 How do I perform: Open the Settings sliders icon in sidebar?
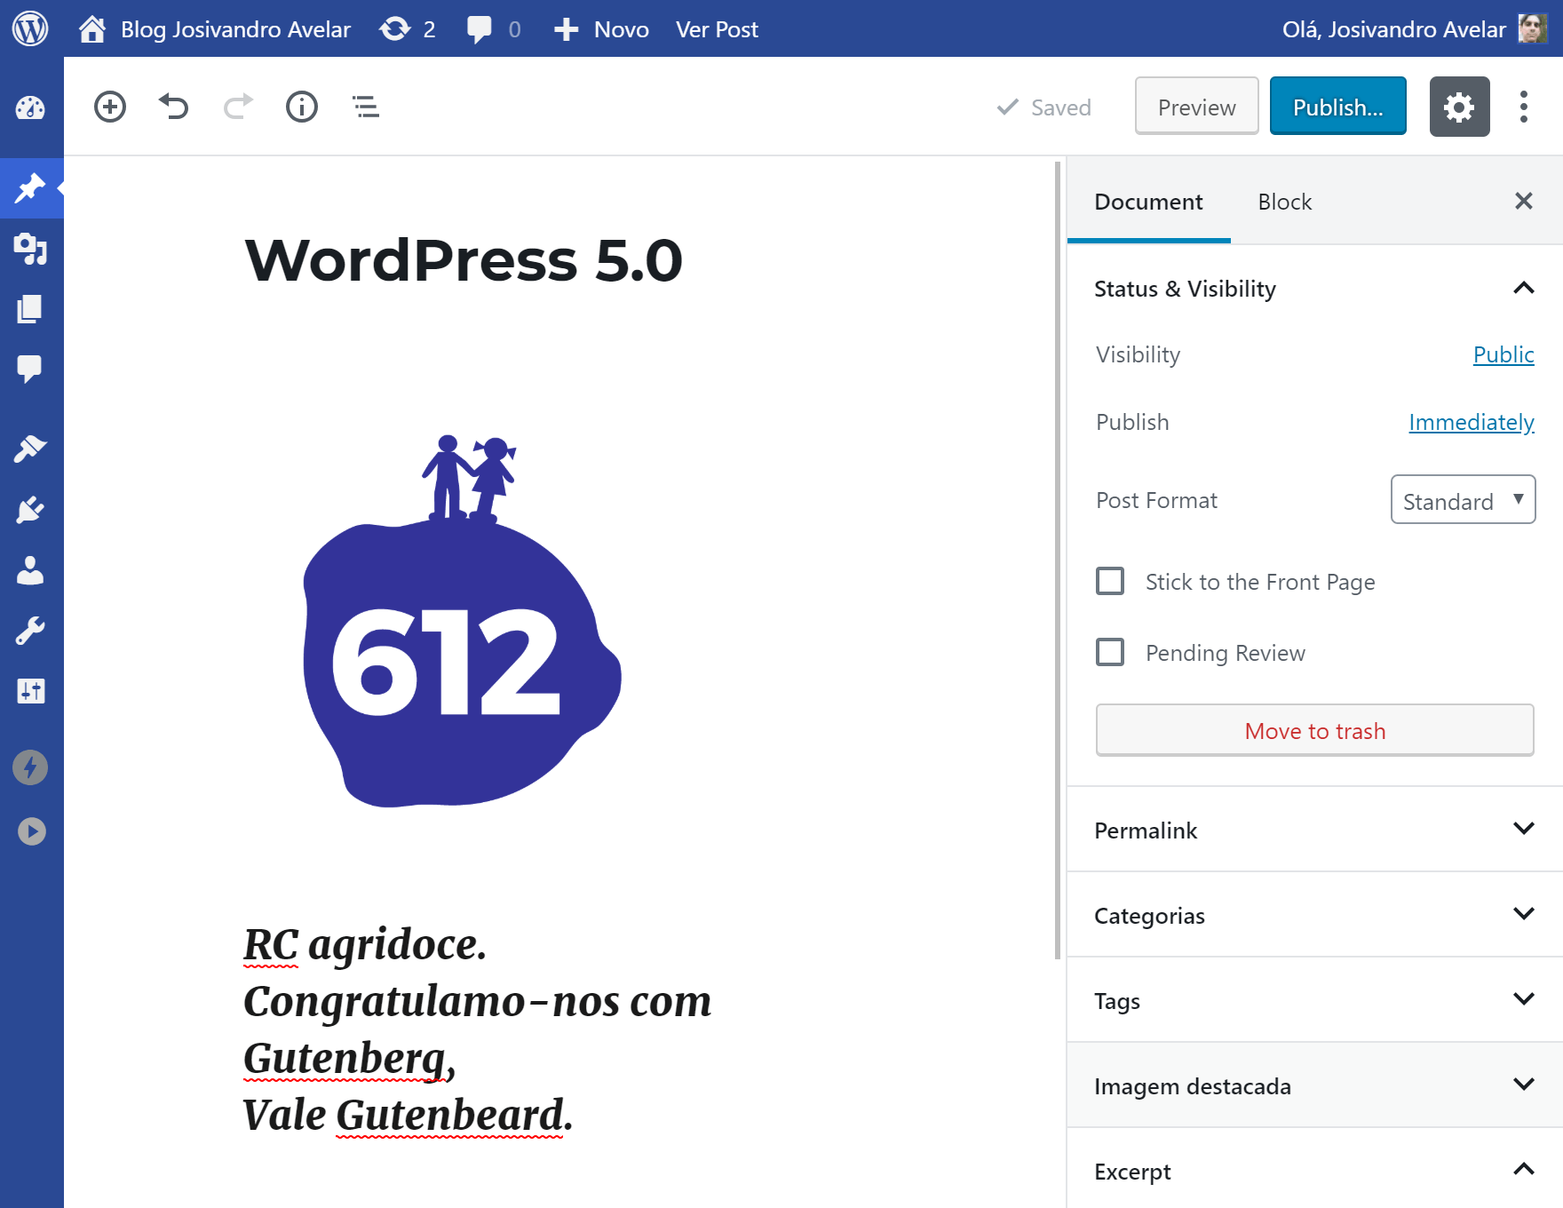30,691
